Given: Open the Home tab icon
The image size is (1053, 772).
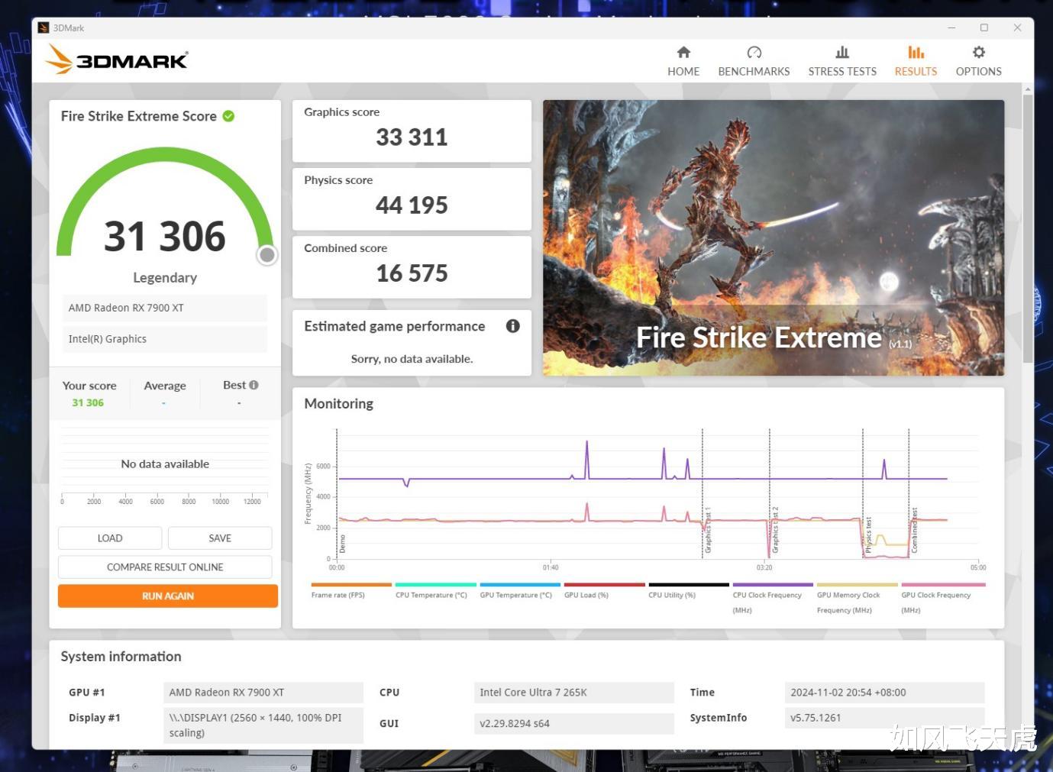Looking at the screenshot, I should pyautogui.click(x=683, y=52).
